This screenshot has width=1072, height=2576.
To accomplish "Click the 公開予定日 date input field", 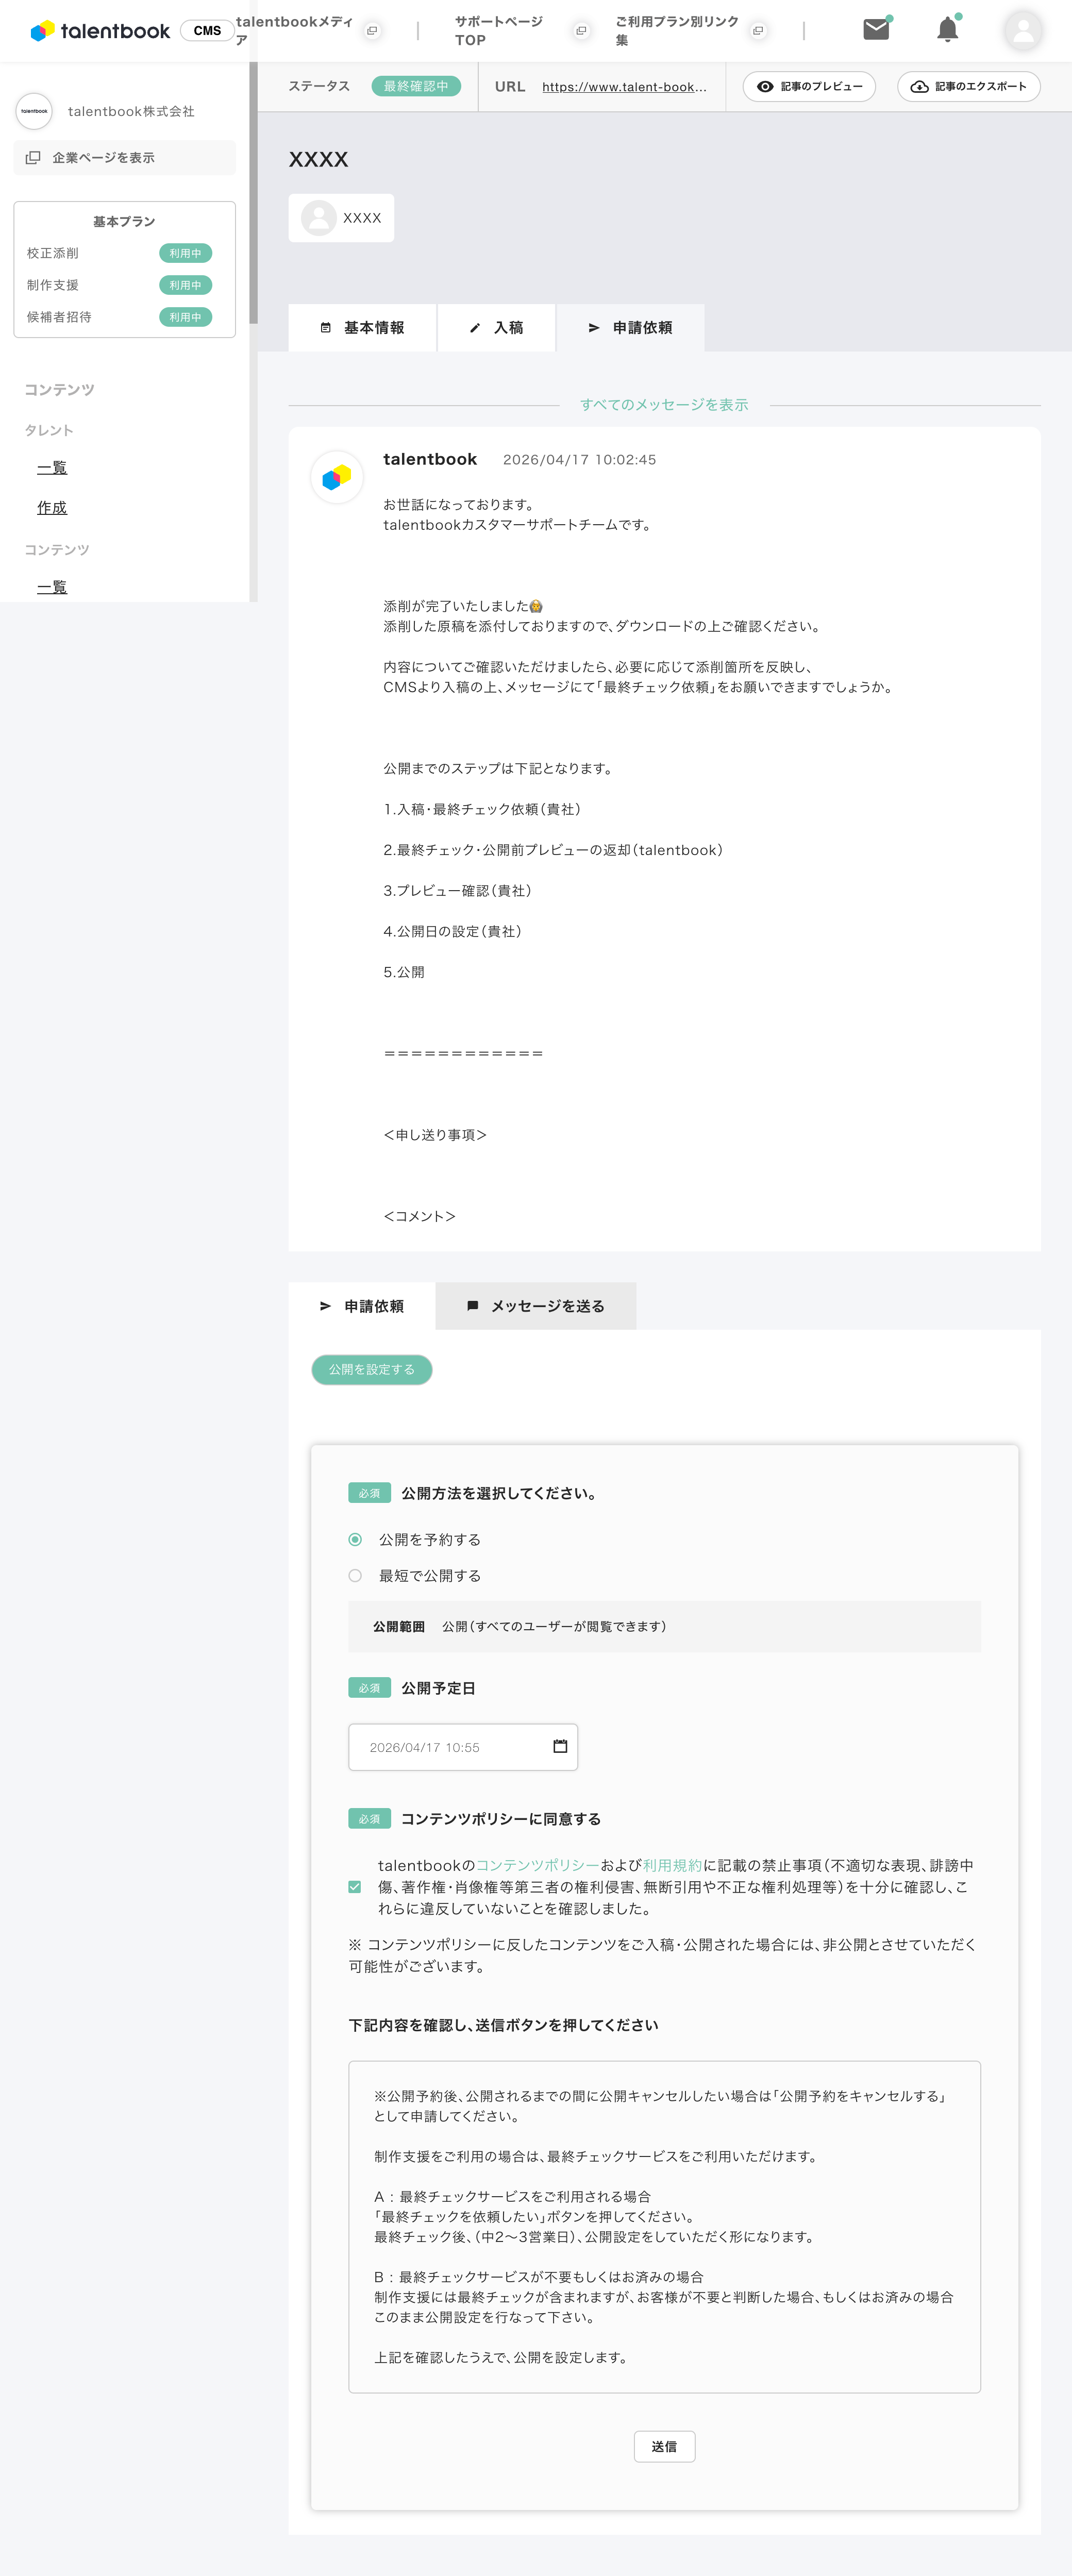I will pos(463,1747).
